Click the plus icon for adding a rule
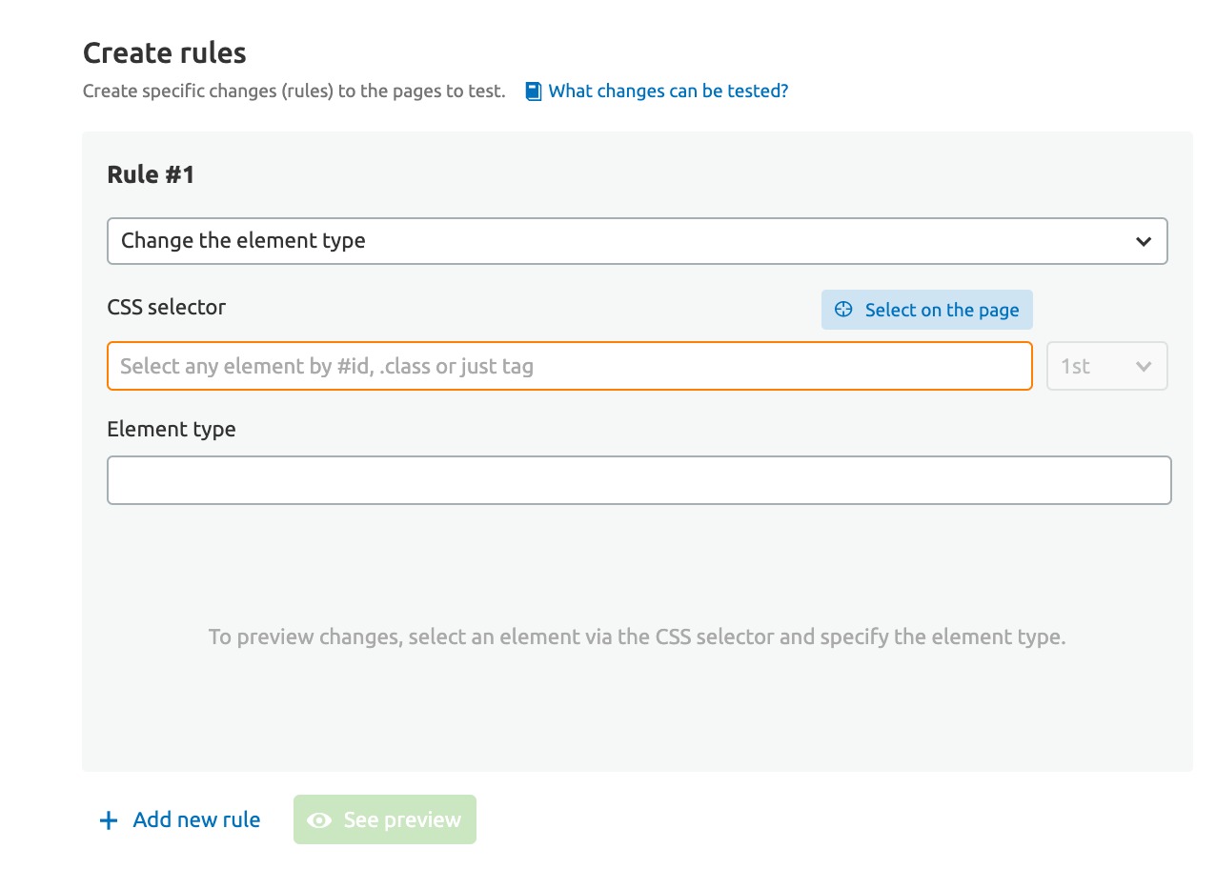The width and height of the screenshot is (1216, 869). (x=109, y=820)
